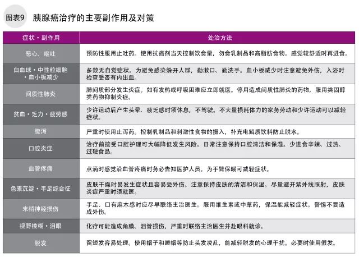Select the 腹泻 symptom cell
This screenshot has height=257, width=359.
[41, 131]
